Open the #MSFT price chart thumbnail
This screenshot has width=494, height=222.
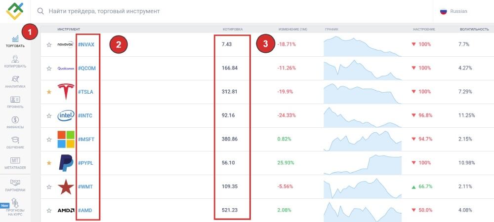pyautogui.click(x=363, y=141)
